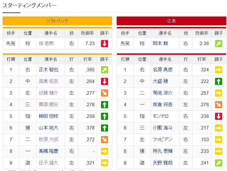Click the down-arrow condition icon for 徐 若熙
Viewport: 227px width, 171px height.
104,43
